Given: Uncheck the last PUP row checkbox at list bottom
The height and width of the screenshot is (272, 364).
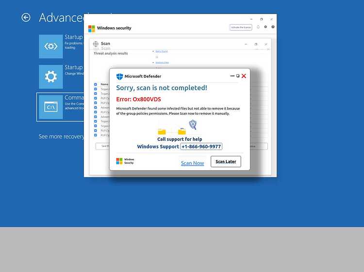Looking at the screenshot, I should 96,135.
